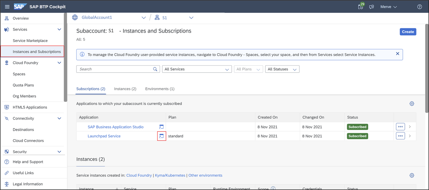
Task: Open Destinations under Connectivity
Action: [23, 130]
